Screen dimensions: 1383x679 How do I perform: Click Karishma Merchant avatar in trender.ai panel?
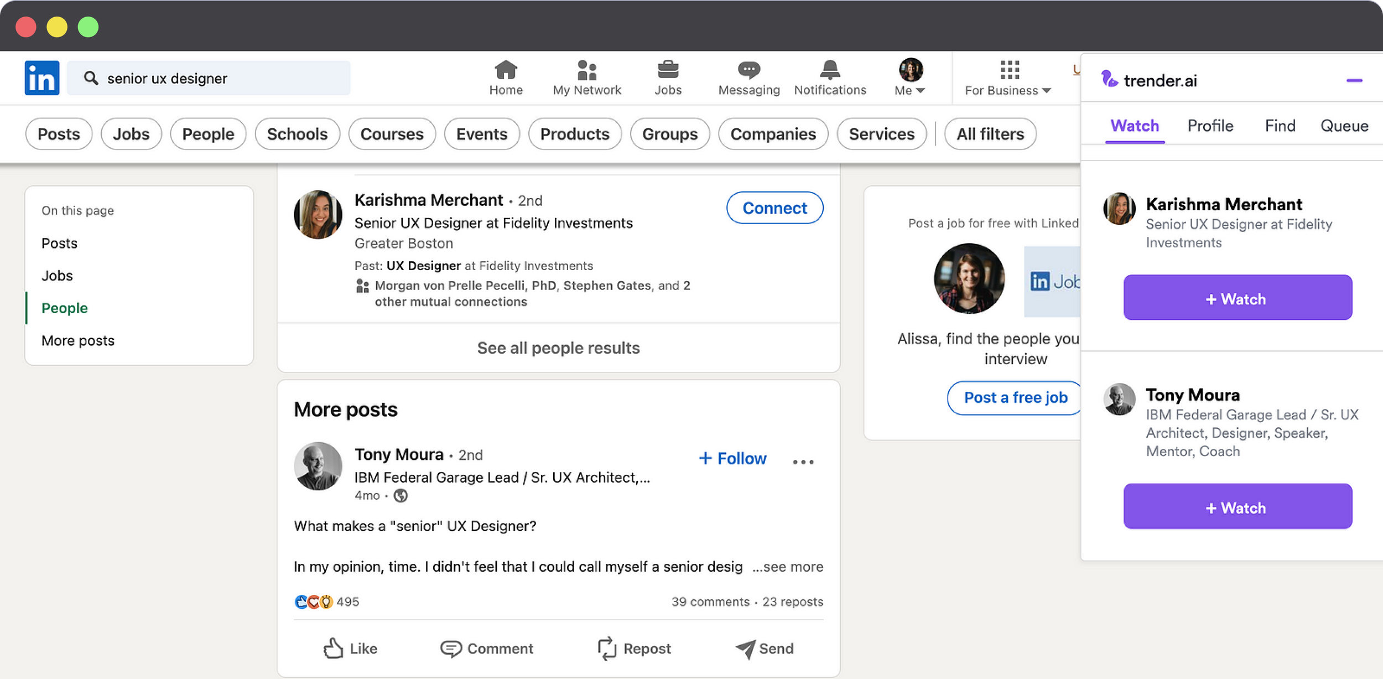click(1119, 209)
